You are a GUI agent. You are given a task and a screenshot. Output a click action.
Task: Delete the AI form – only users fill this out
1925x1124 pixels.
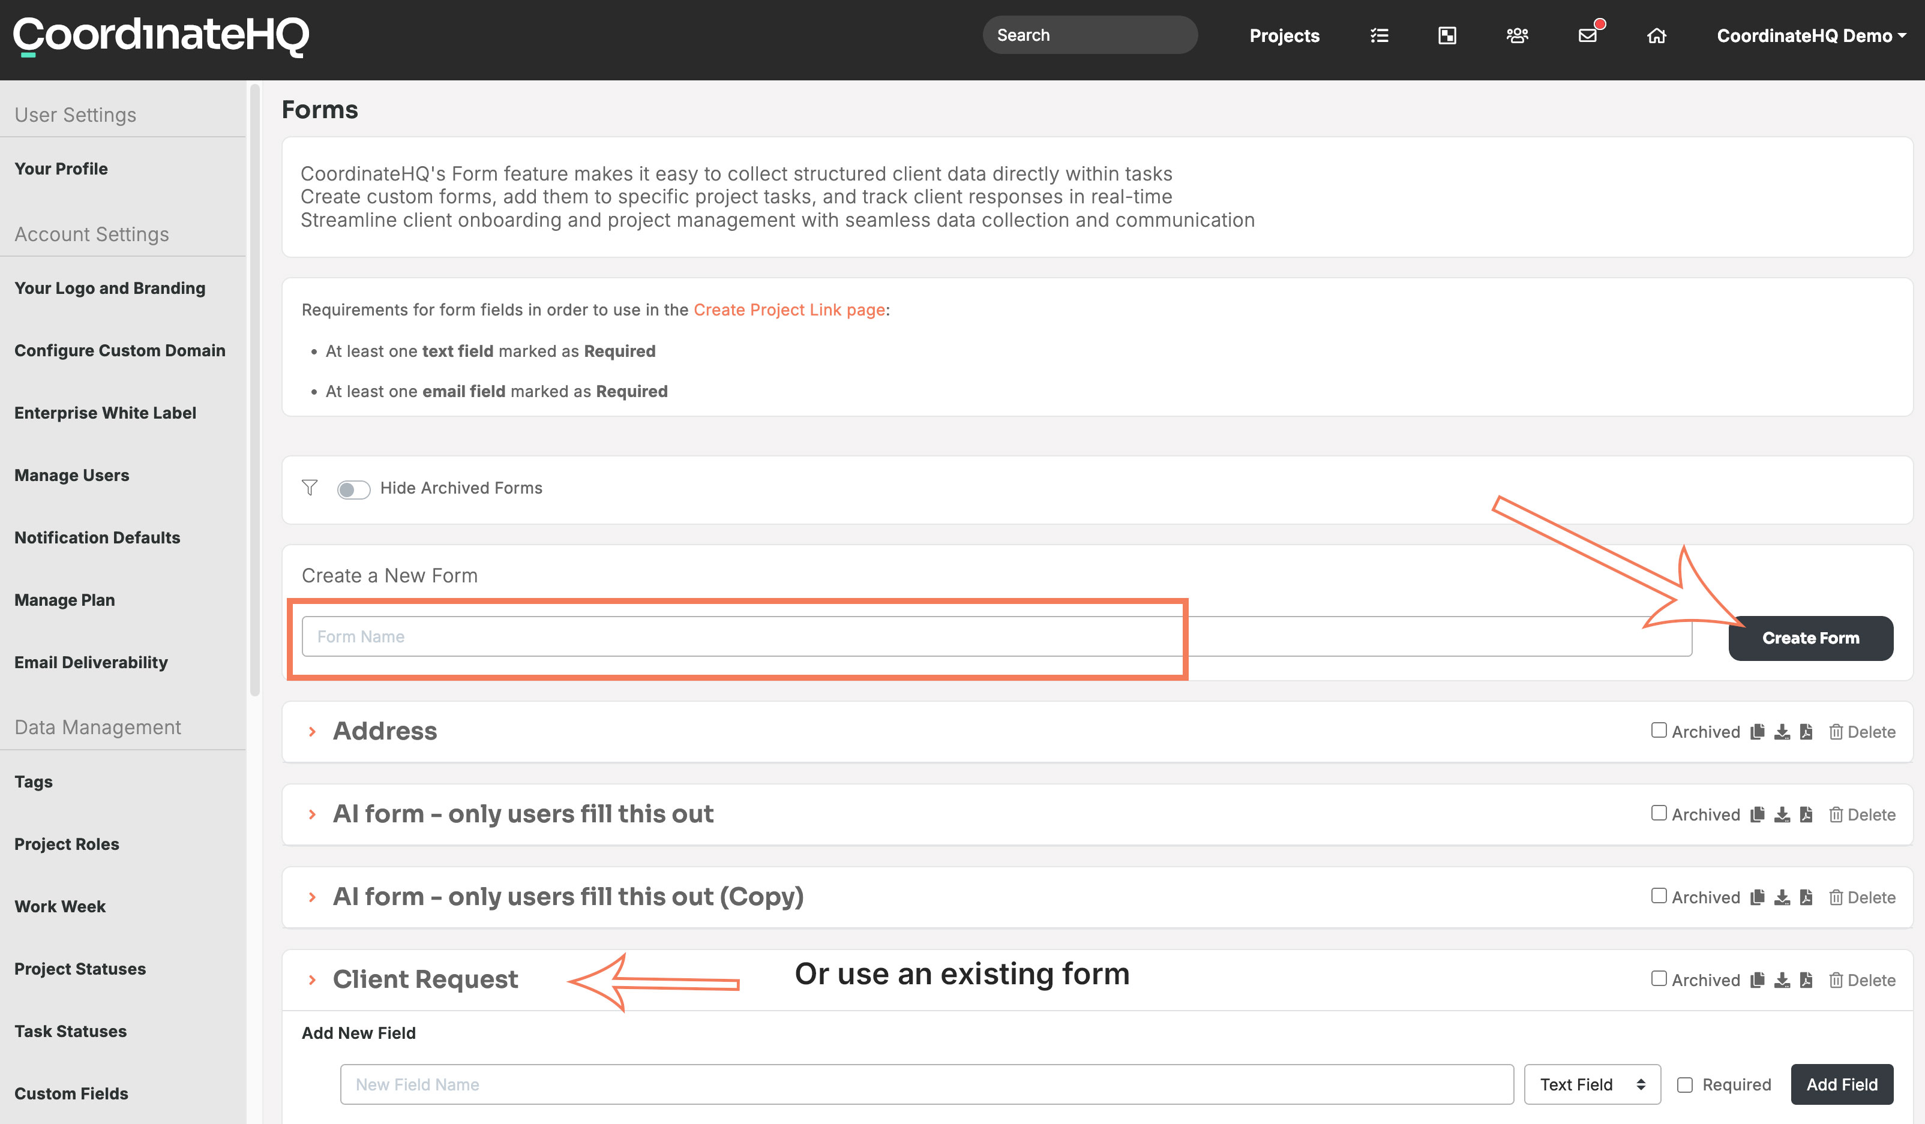[x=1863, y=814]
